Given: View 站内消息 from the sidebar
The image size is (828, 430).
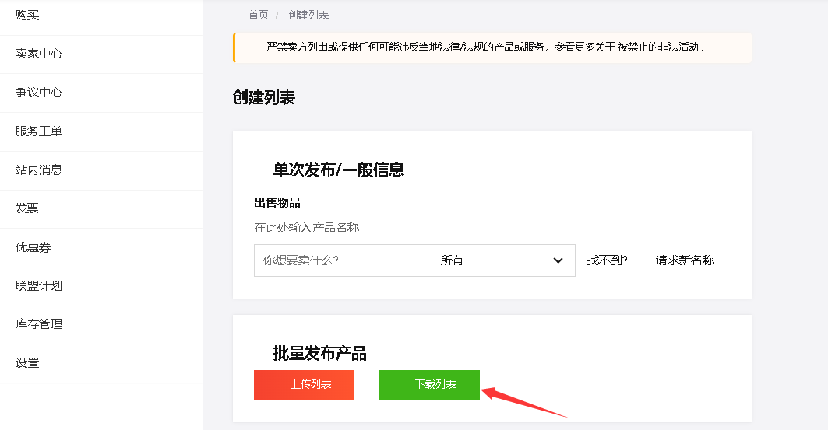Looking at the screenshot, I should pos(39,170).
